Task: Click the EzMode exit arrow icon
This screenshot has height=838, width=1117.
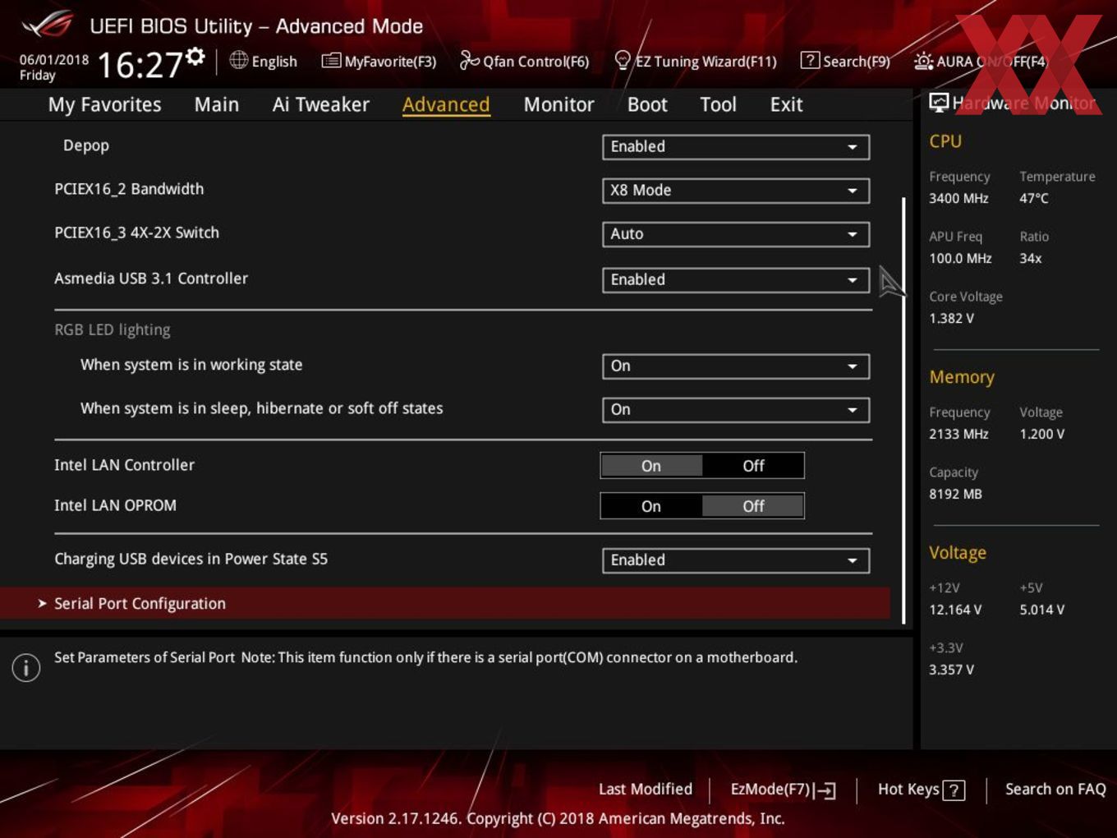Action: 826,790
